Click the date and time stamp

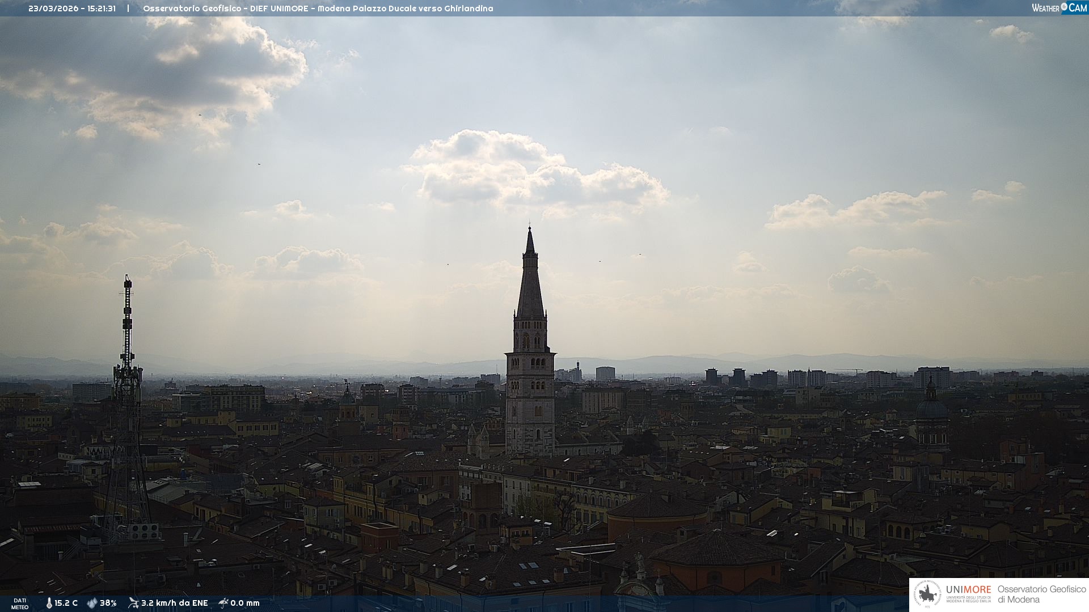(72, 8)
